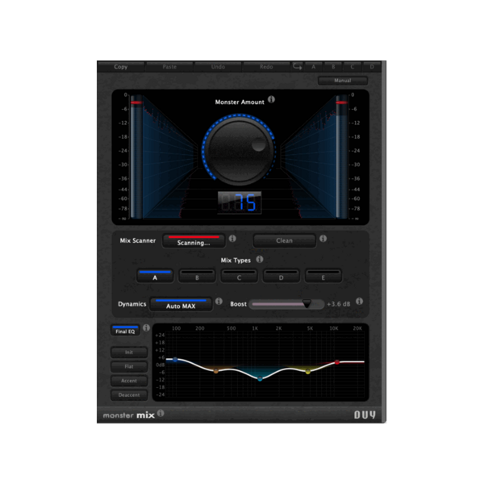Viewport: 484px width, 484px height.
Task: Click the +3.6 dB boost value
Action: point(338,304)
